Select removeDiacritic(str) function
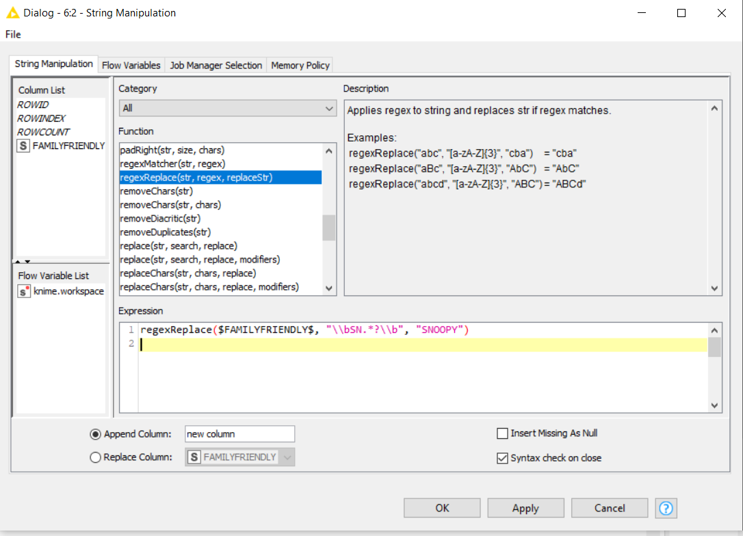 pyautogui.click(x=220, y=219)
